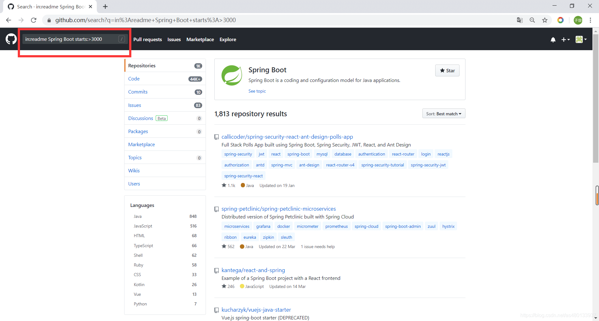This screenshot has width=599, height=321.
Task: Select Marketplace in the sidebar
Action: coord(165,144)
